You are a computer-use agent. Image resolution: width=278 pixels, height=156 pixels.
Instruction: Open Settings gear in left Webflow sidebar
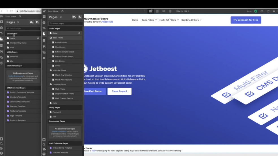click(2, 63)
